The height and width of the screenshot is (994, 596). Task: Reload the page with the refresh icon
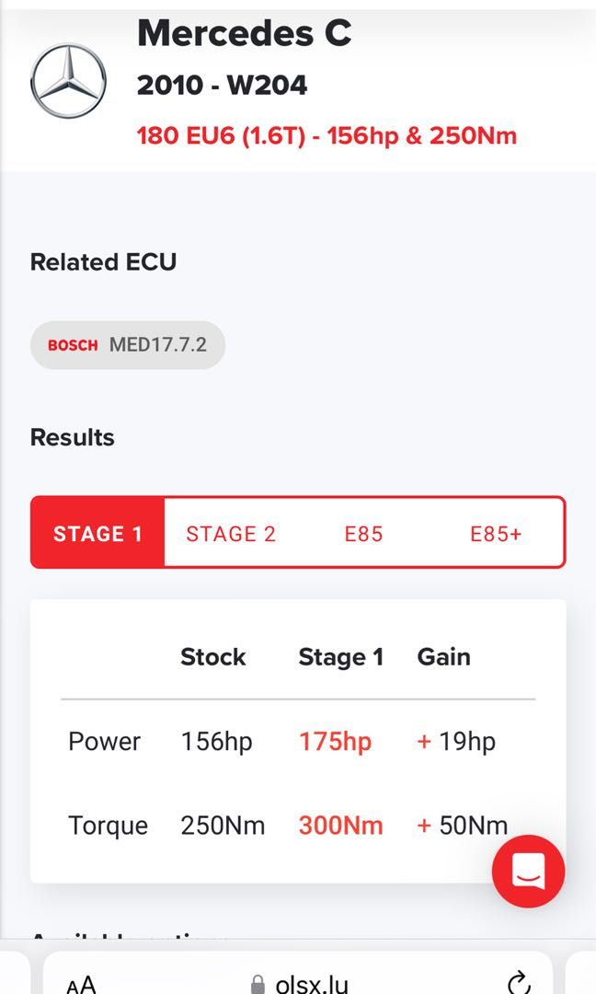pyautogui.click(x=519, y=982)
